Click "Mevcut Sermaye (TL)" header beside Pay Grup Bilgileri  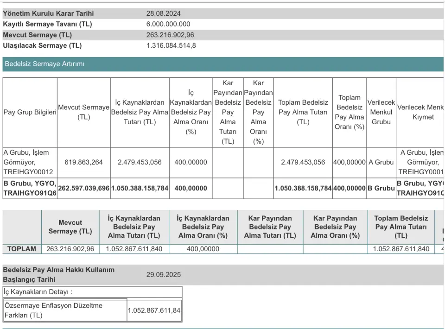tap(84, 112)
